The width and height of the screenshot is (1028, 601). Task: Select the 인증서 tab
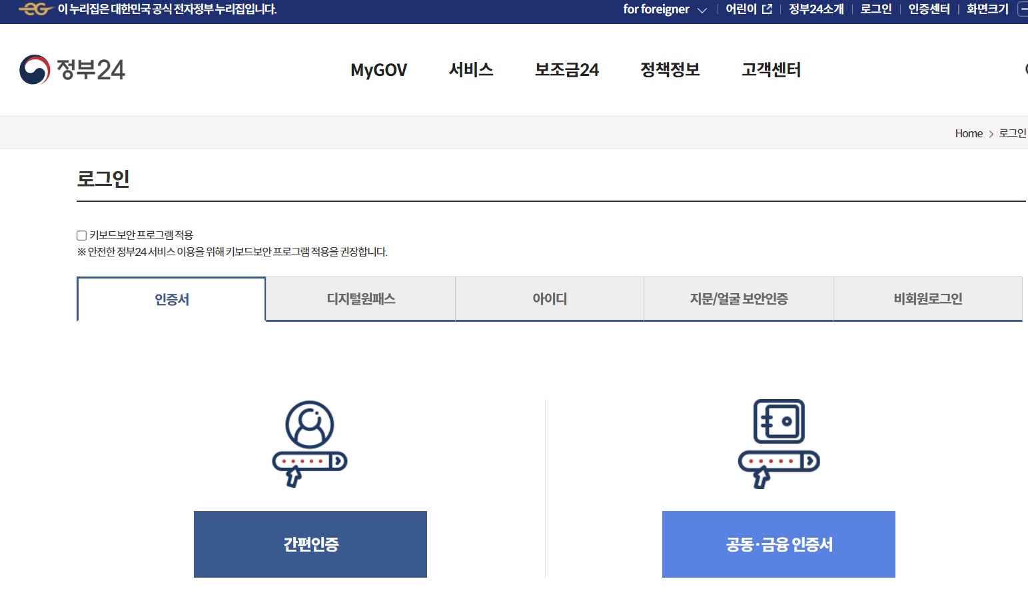click(x=171, y=299)
